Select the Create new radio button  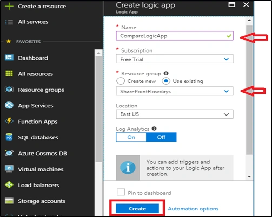121,81
